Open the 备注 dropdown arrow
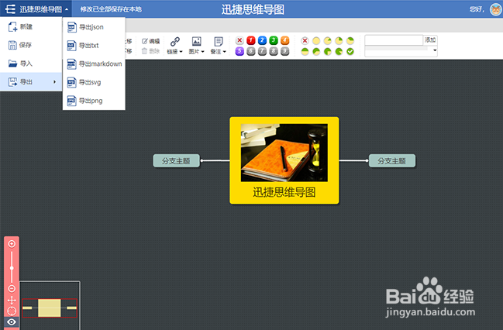The height and width of the screenshot is (330, 503). [225, 52]
